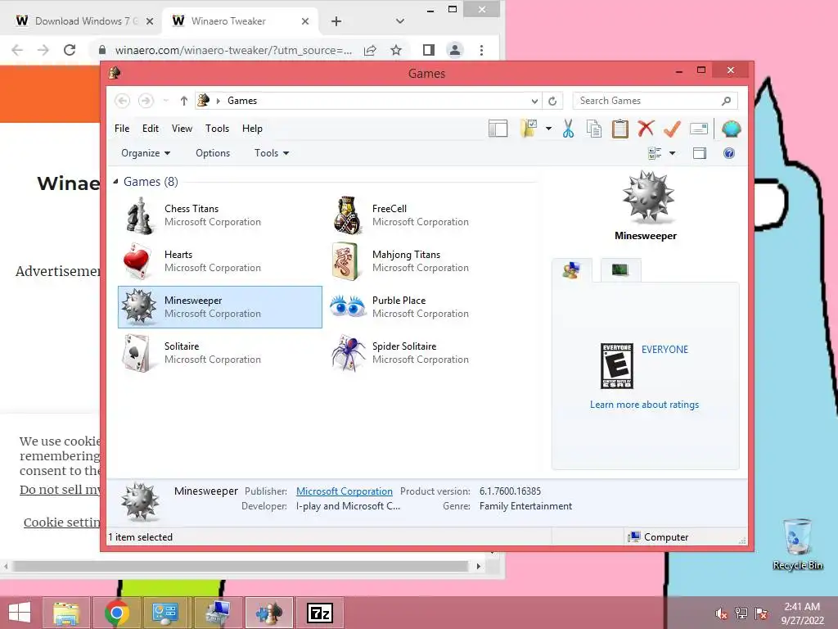Open Chrome three-dot menu
The height and width of the screenshot is (629, 838).
tap(481, 50)
